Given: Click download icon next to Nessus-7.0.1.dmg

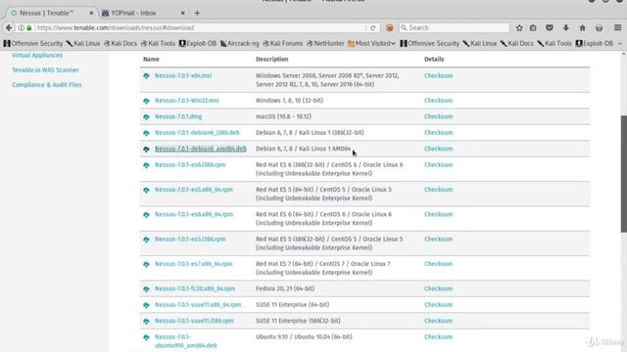Looking at the screenshot, I should coord(146,117).
